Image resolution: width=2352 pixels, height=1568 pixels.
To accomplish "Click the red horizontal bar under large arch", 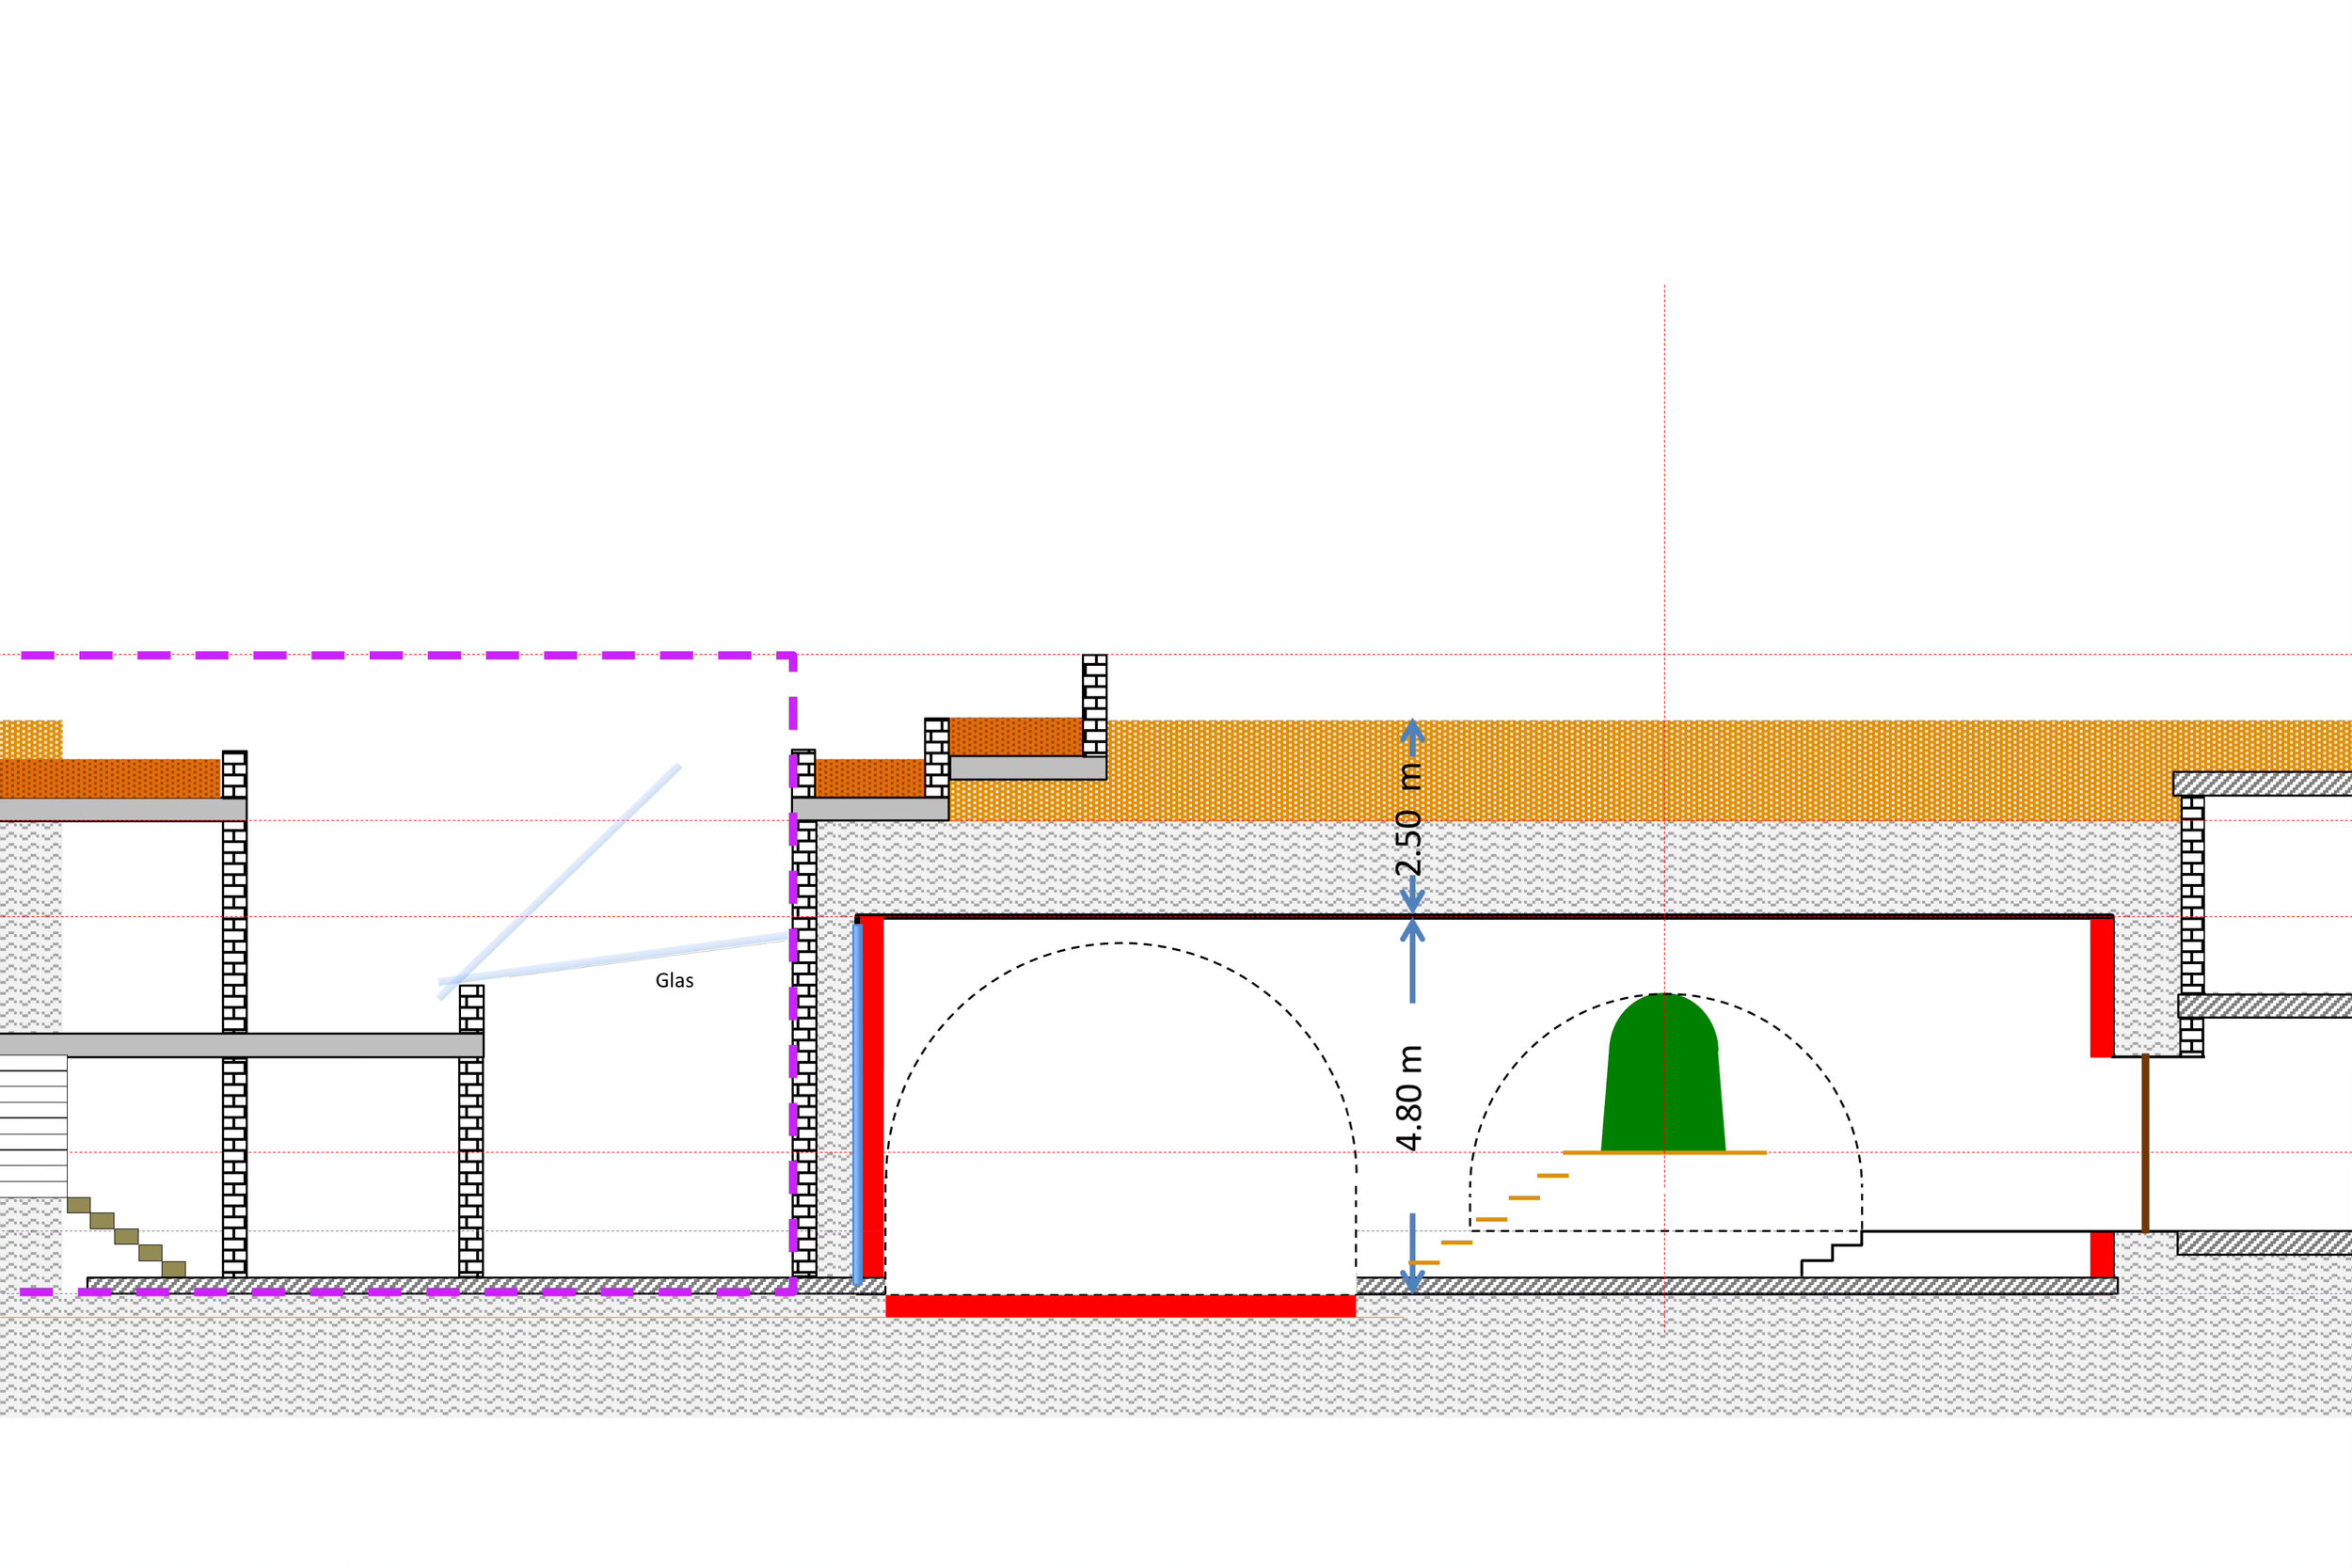I will tap(1120, 1306).
